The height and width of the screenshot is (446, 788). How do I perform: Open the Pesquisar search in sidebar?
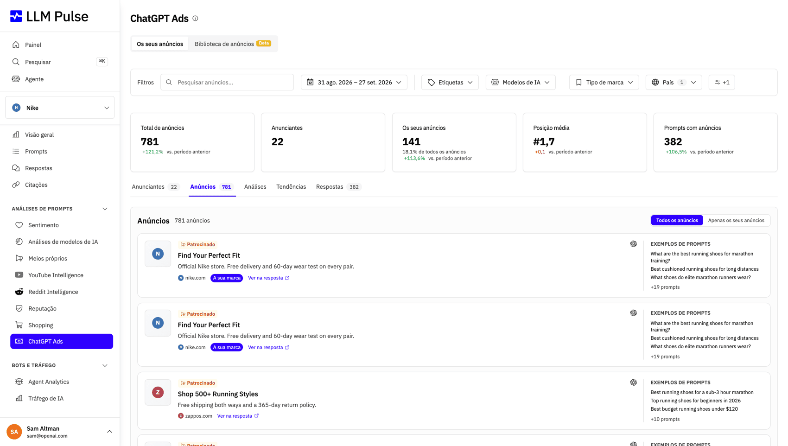[60, 62]
